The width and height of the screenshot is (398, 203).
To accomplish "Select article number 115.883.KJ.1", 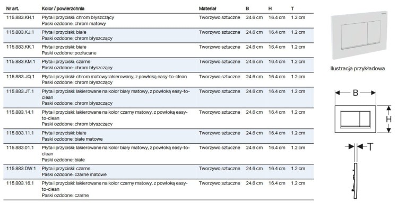I will click(20, 32).
